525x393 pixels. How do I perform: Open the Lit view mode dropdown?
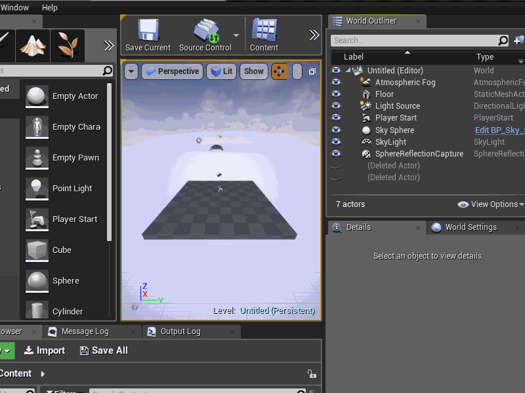point(221,71)
